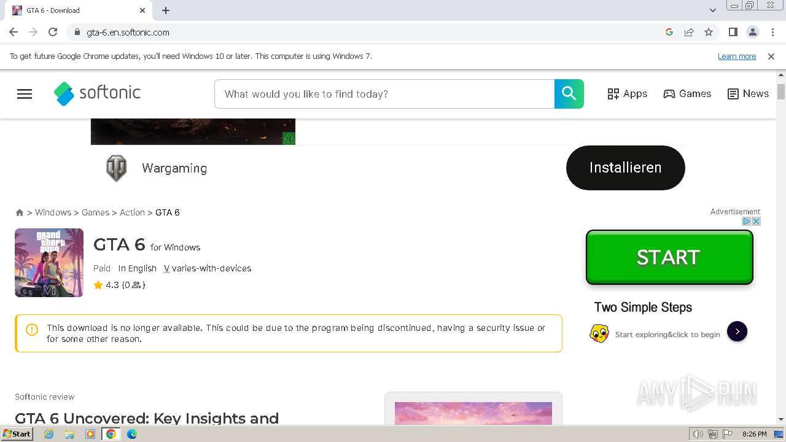786x442 pixels.
Task: Click the volume icon in system tray
Action: (x=698, y=434)
